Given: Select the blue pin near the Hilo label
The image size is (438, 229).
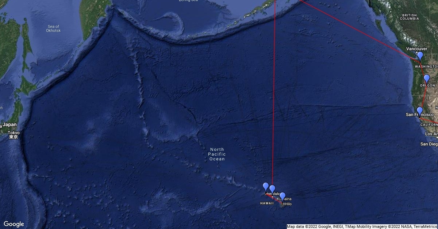Looking at the screenshot, I should pos(282,197).
